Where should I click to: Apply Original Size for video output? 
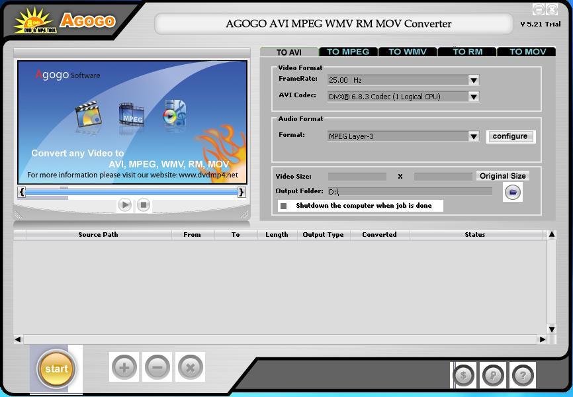click(x=504, y=175)
